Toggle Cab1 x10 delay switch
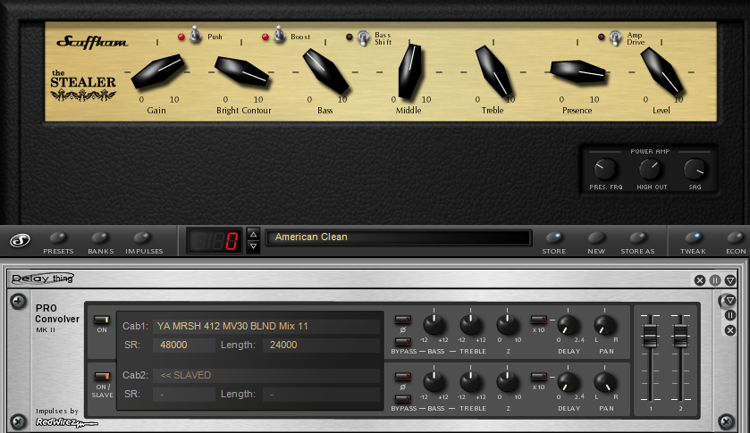750x433 pixels. tap(538, 319)
